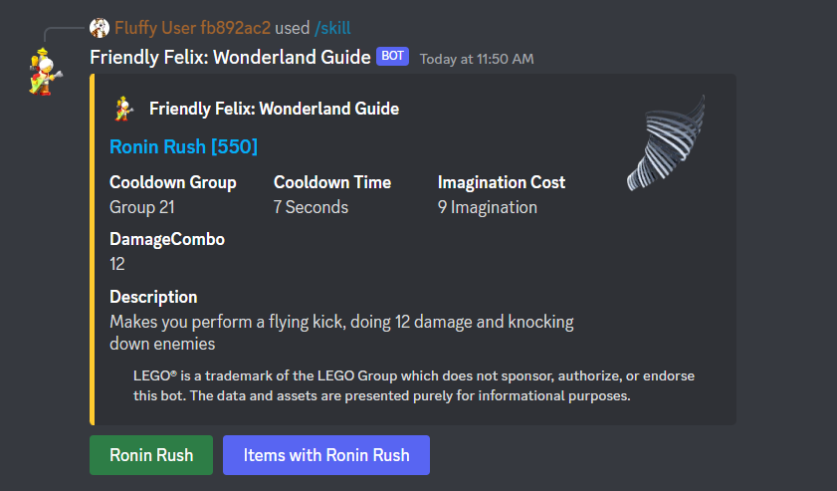Click the 9 Imagination cost value

487,207
